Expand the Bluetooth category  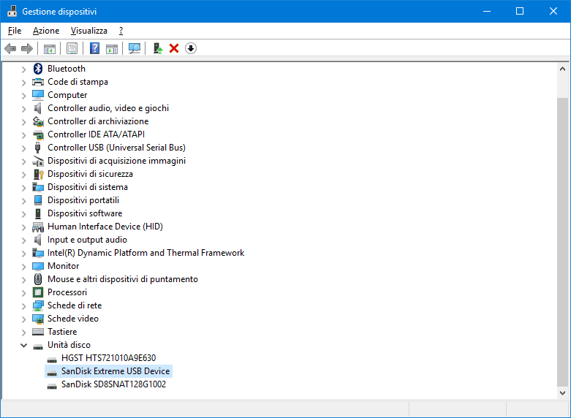23,69
